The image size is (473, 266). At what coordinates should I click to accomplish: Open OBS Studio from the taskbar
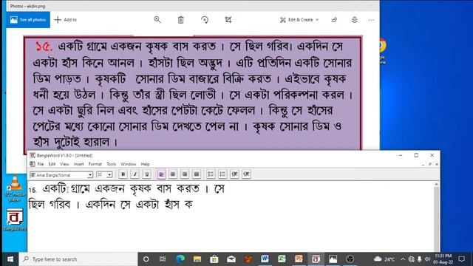(x=350, y=259)
